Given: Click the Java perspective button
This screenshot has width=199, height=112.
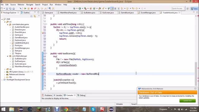Looking at the screenshot, I should (194, 8).
